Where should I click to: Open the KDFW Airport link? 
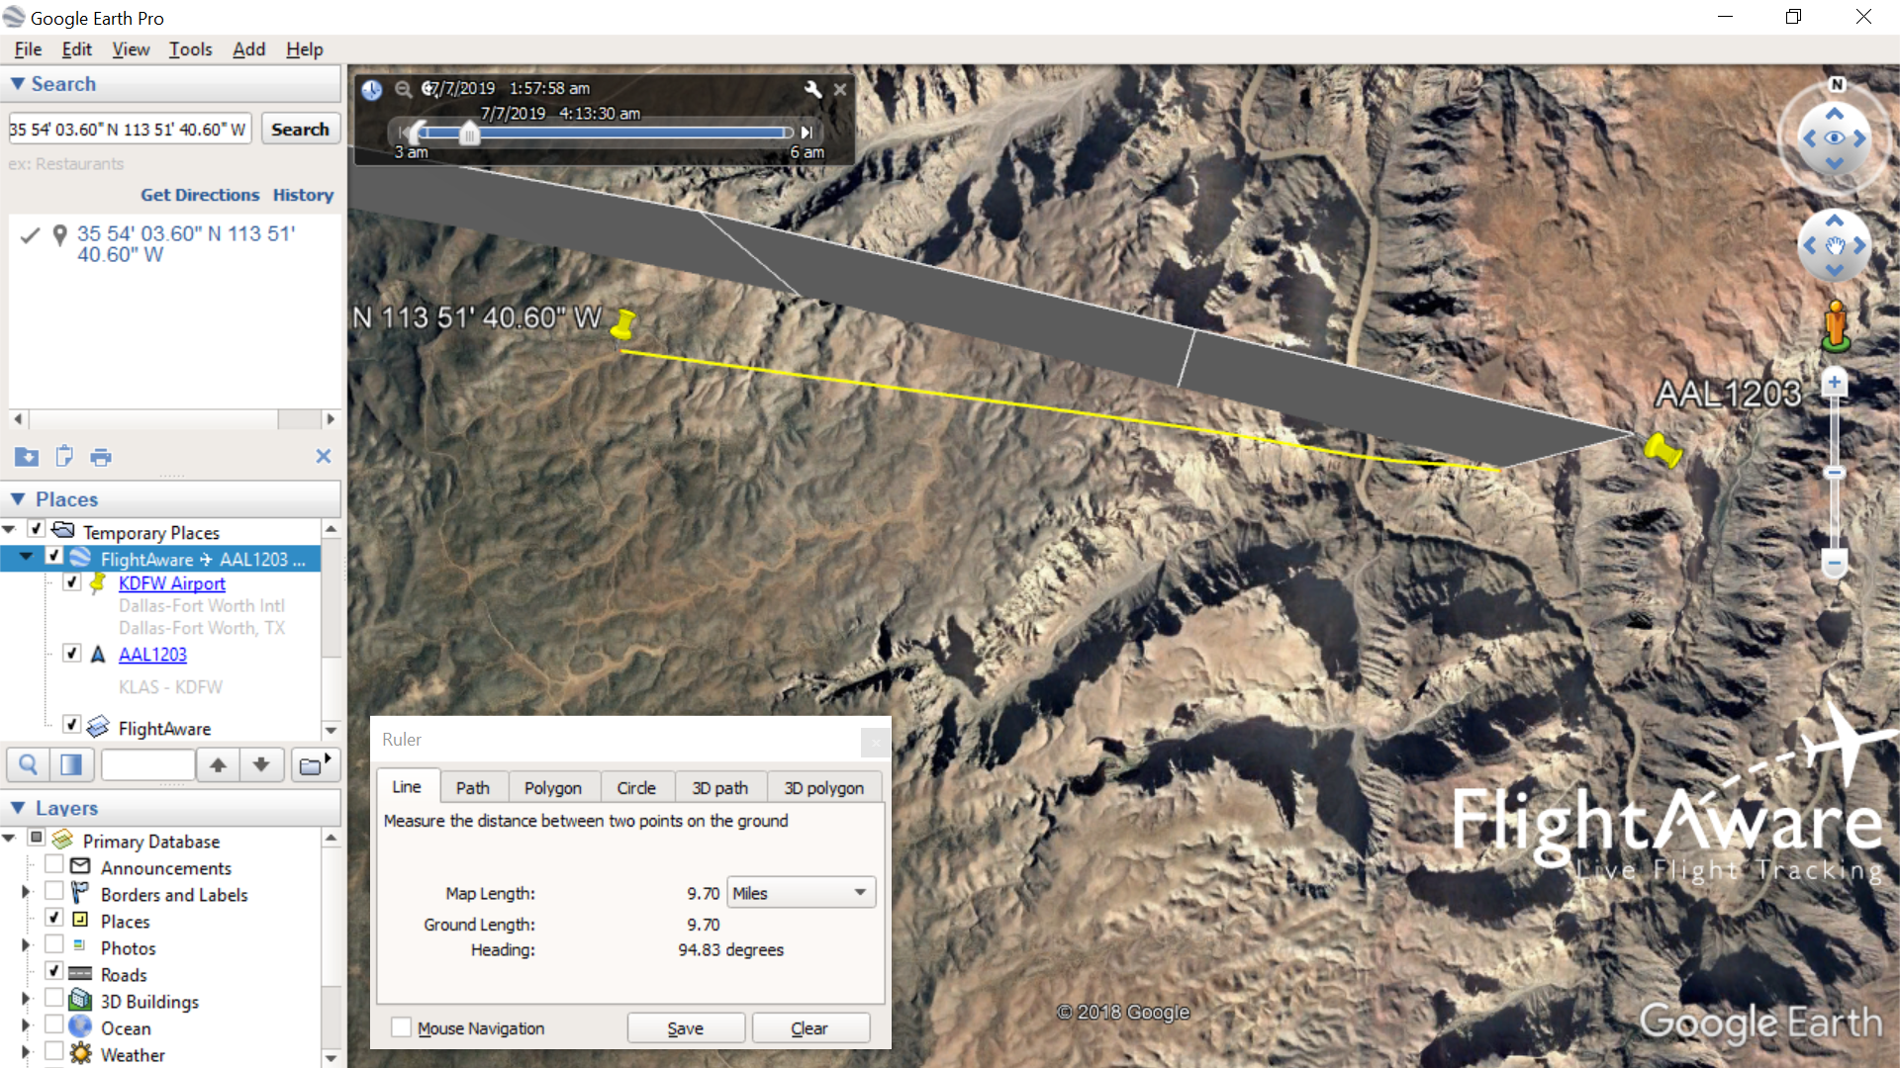click(x=172, y=583)
